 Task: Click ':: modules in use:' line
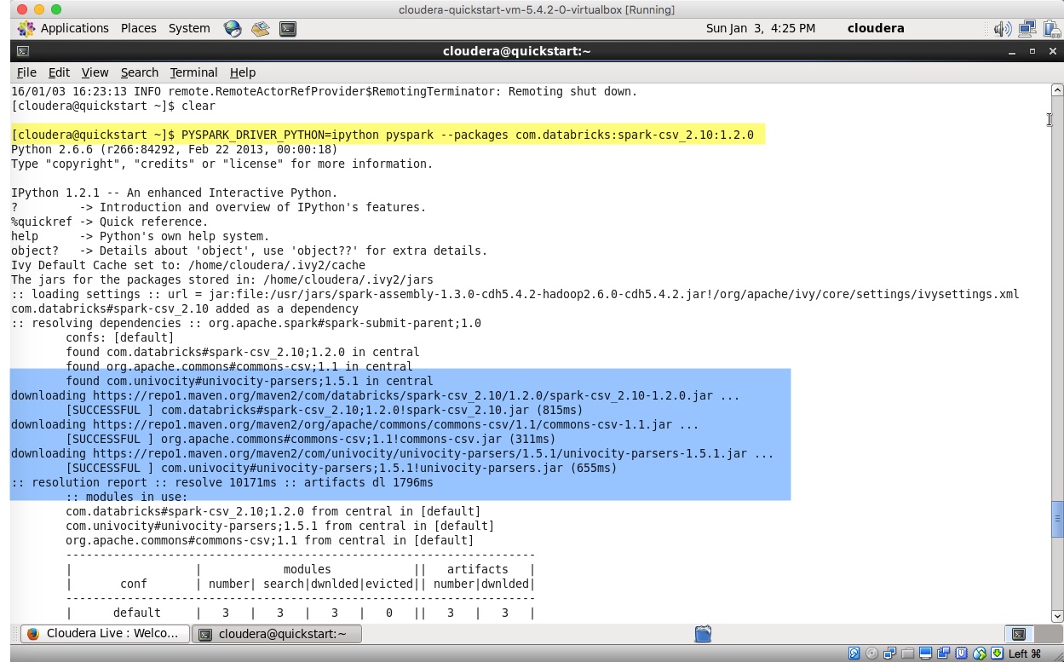(x=127, y=497)
